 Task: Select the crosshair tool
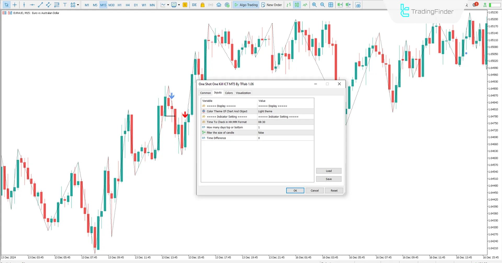[x=15, y=5]
